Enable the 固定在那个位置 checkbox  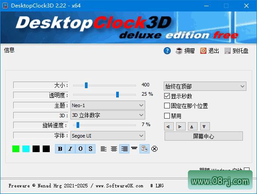[167, 106]
